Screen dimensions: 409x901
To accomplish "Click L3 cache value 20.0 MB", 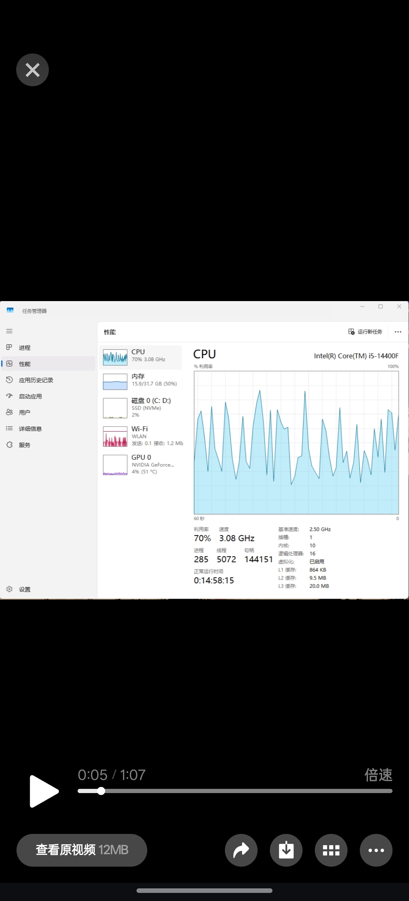I will 319,586.
